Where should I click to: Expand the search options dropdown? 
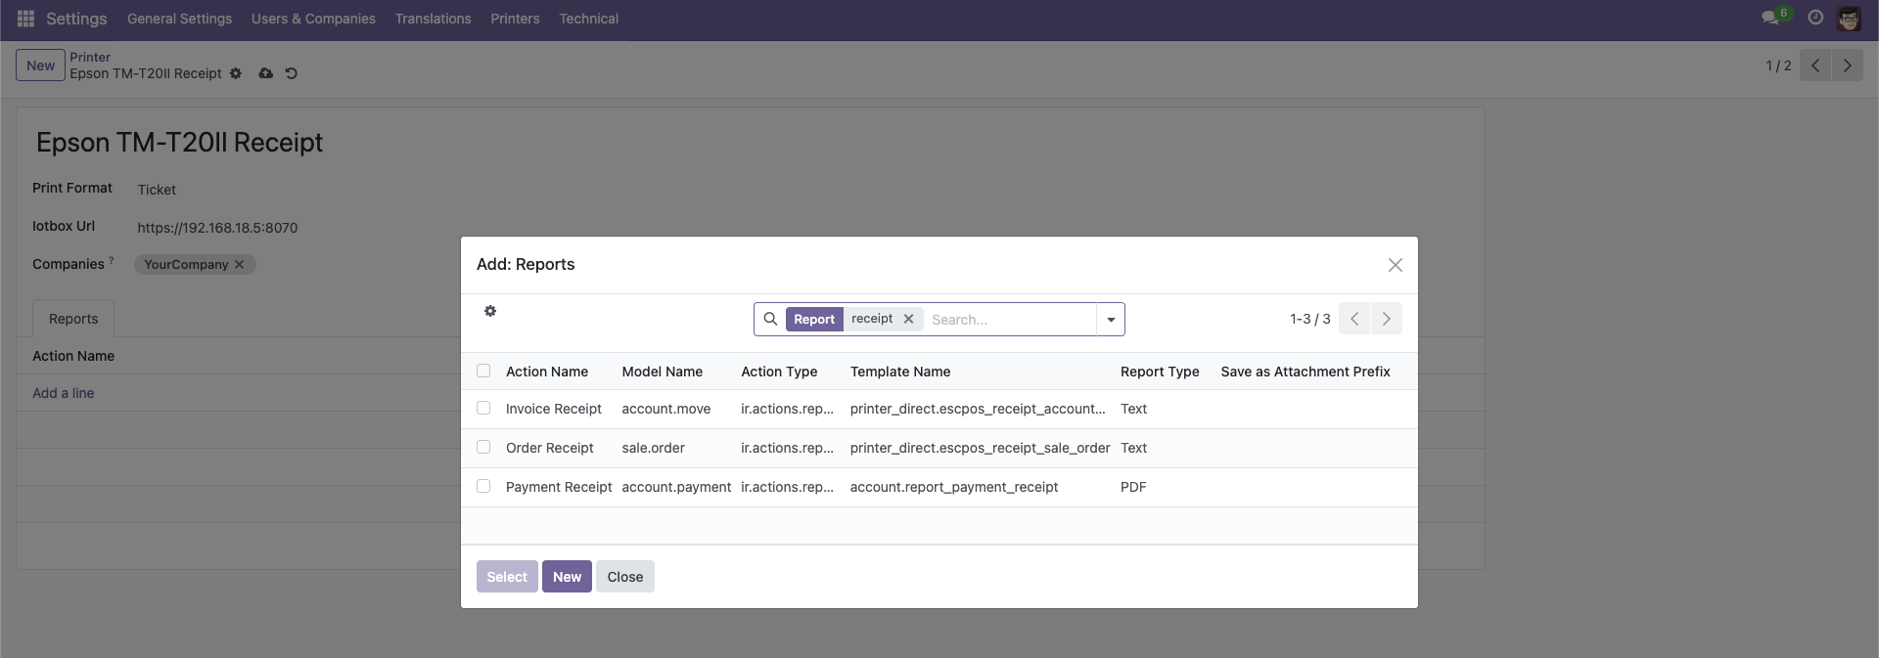click(x=1111, y=319)
